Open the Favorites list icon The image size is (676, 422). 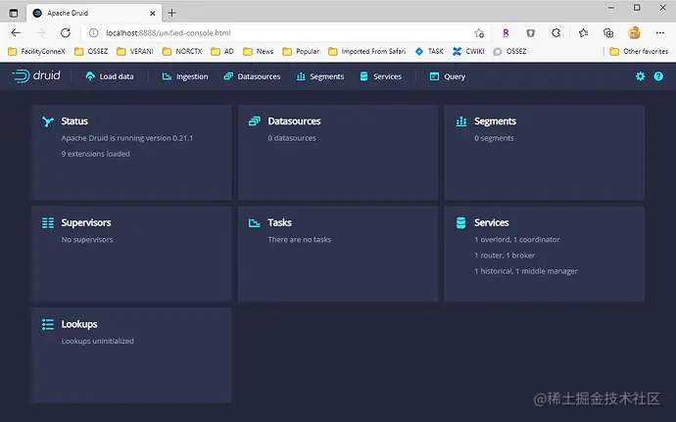583,32
